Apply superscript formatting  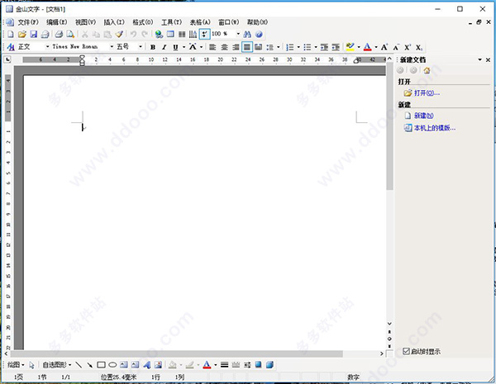point(408,47)
